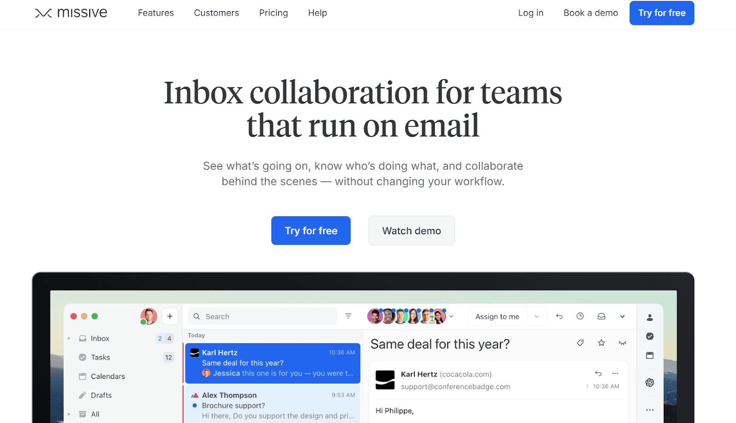Select Tasks in sidebar
This screenshot has width=736, height=423.
(100, 357)
